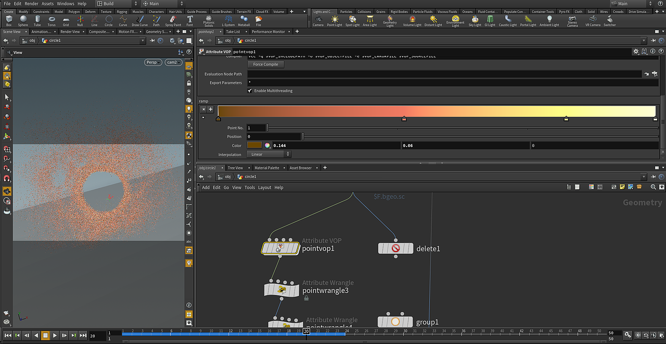Open the Interpolation Linear dropdown

coord(268,154)
